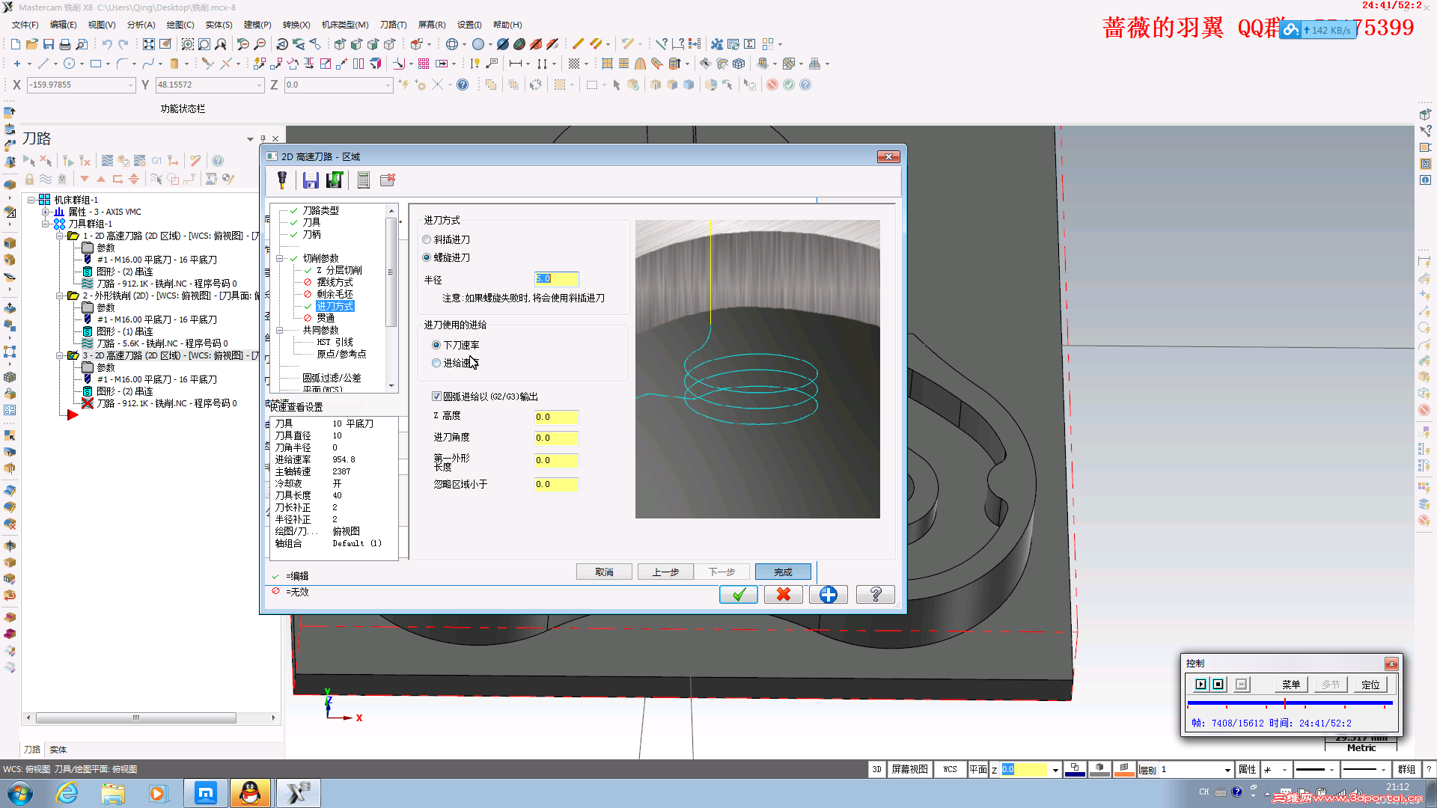Click the orange solid color swatch in status bar
Viewport: 1437px width, 808px height.
point(1124,770)
